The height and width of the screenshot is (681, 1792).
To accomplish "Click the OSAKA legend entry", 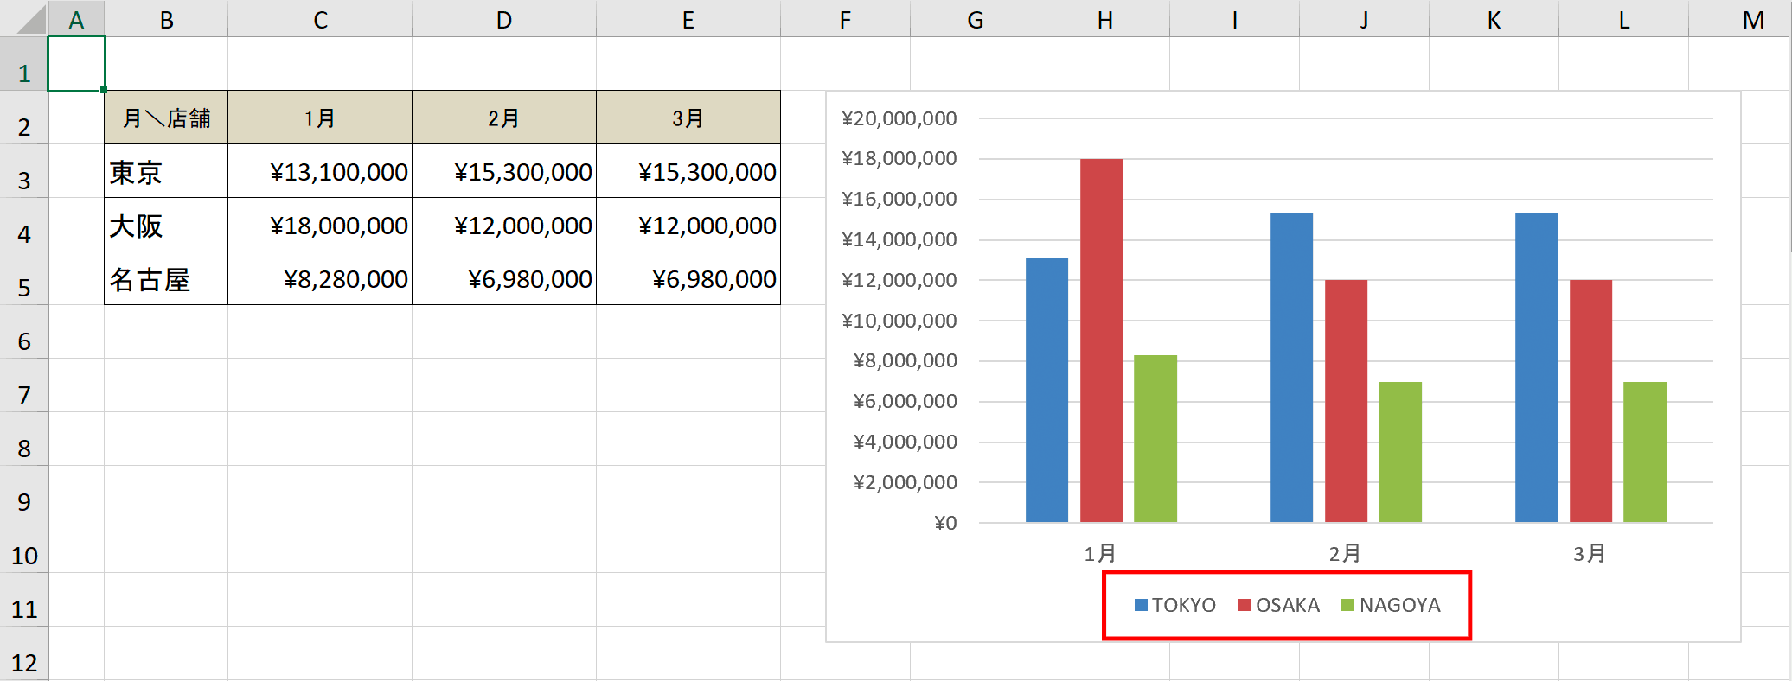I will pyautogui.click(x=1279, y=605).
